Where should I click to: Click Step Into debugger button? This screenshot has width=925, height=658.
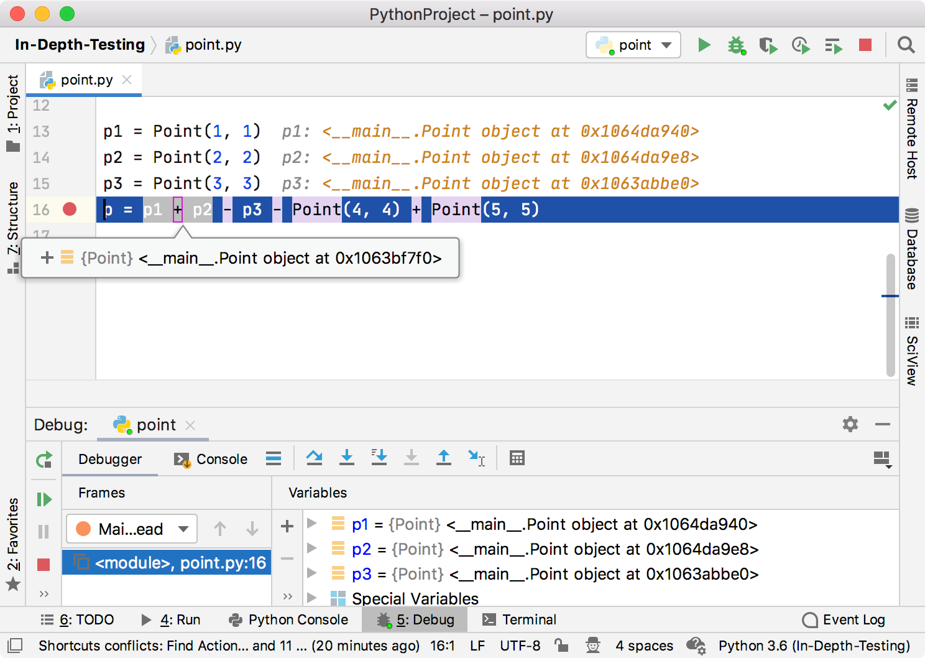click(x=347, y=458)
